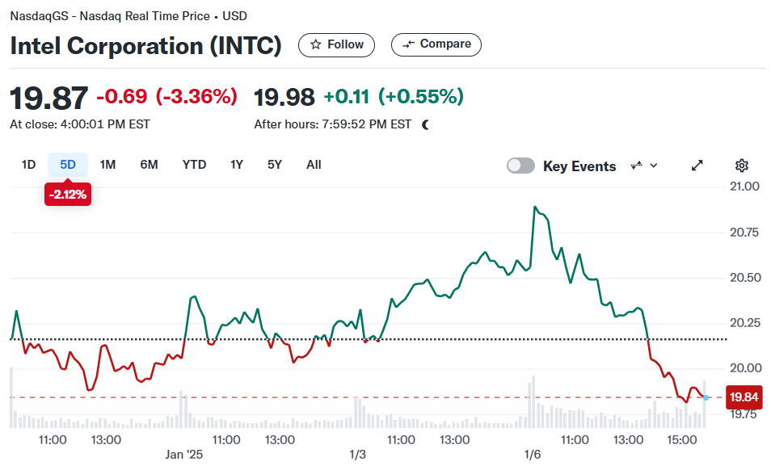
Task: Expand chart to full screen
Action: pos(697,166)
